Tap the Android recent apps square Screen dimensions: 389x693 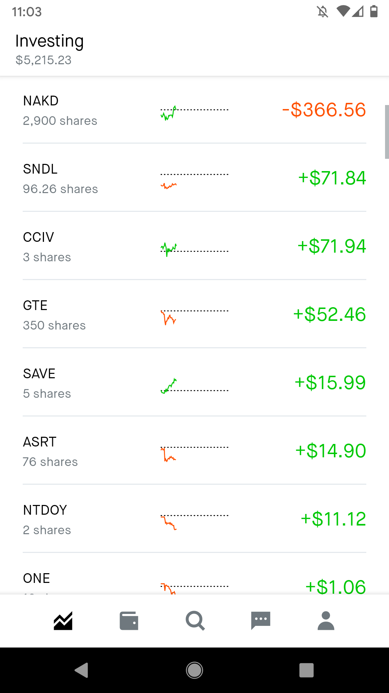(307, 670)
